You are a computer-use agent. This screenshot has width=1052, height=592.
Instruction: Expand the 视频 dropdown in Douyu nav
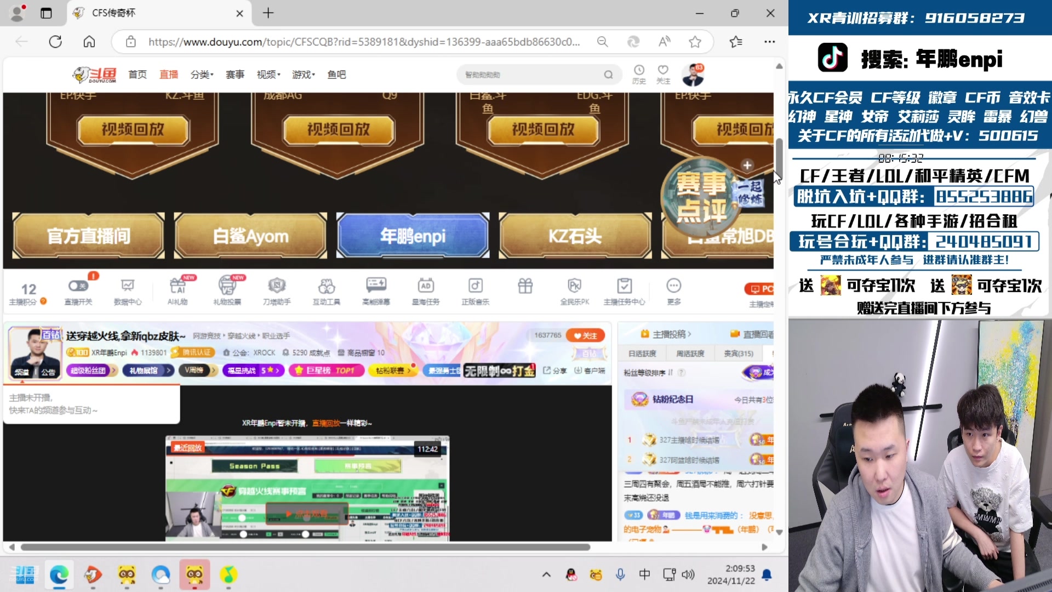268,75
